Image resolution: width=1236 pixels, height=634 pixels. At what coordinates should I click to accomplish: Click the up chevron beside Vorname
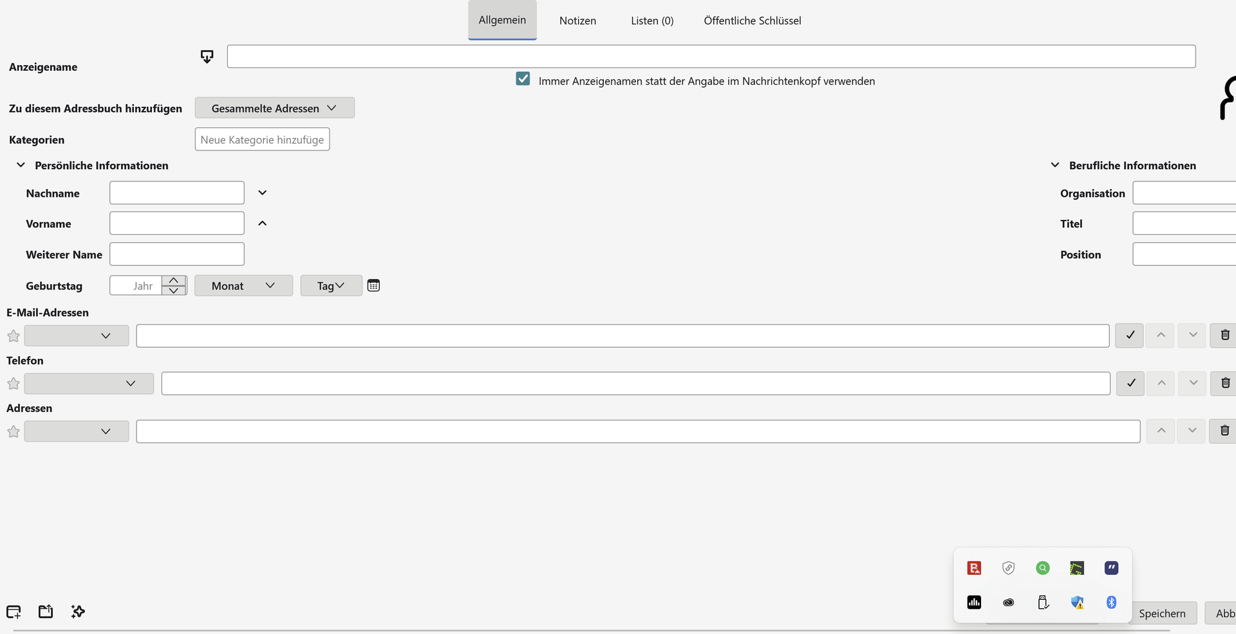(x=263, y=223)
